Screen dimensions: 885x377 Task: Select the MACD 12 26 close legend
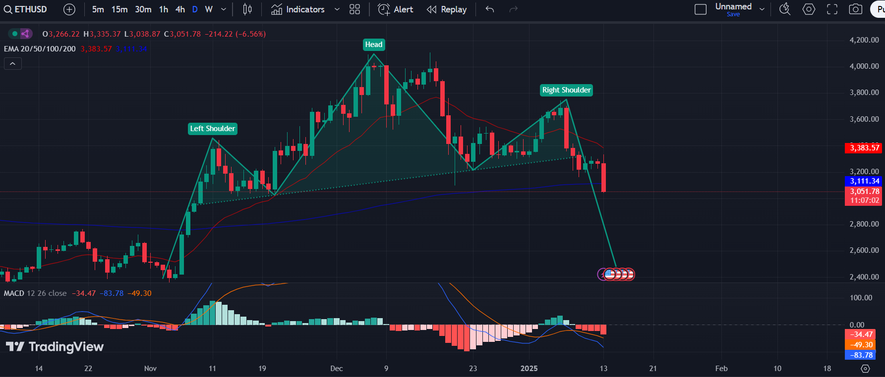point(35,293)
